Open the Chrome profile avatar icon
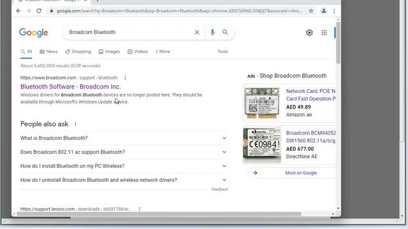 (x=324, y=11)
